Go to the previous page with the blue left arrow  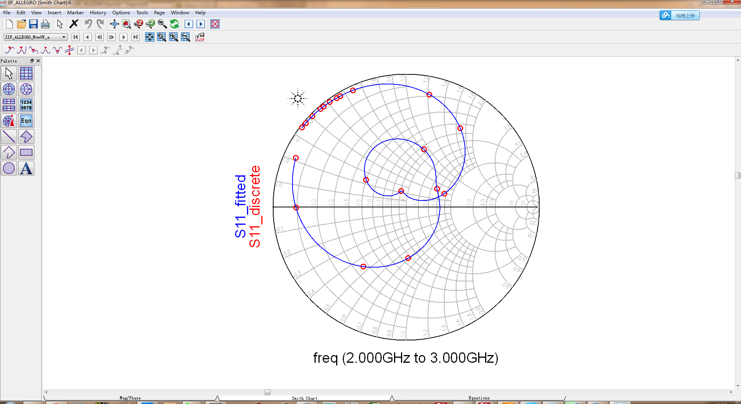coord(189,24)
